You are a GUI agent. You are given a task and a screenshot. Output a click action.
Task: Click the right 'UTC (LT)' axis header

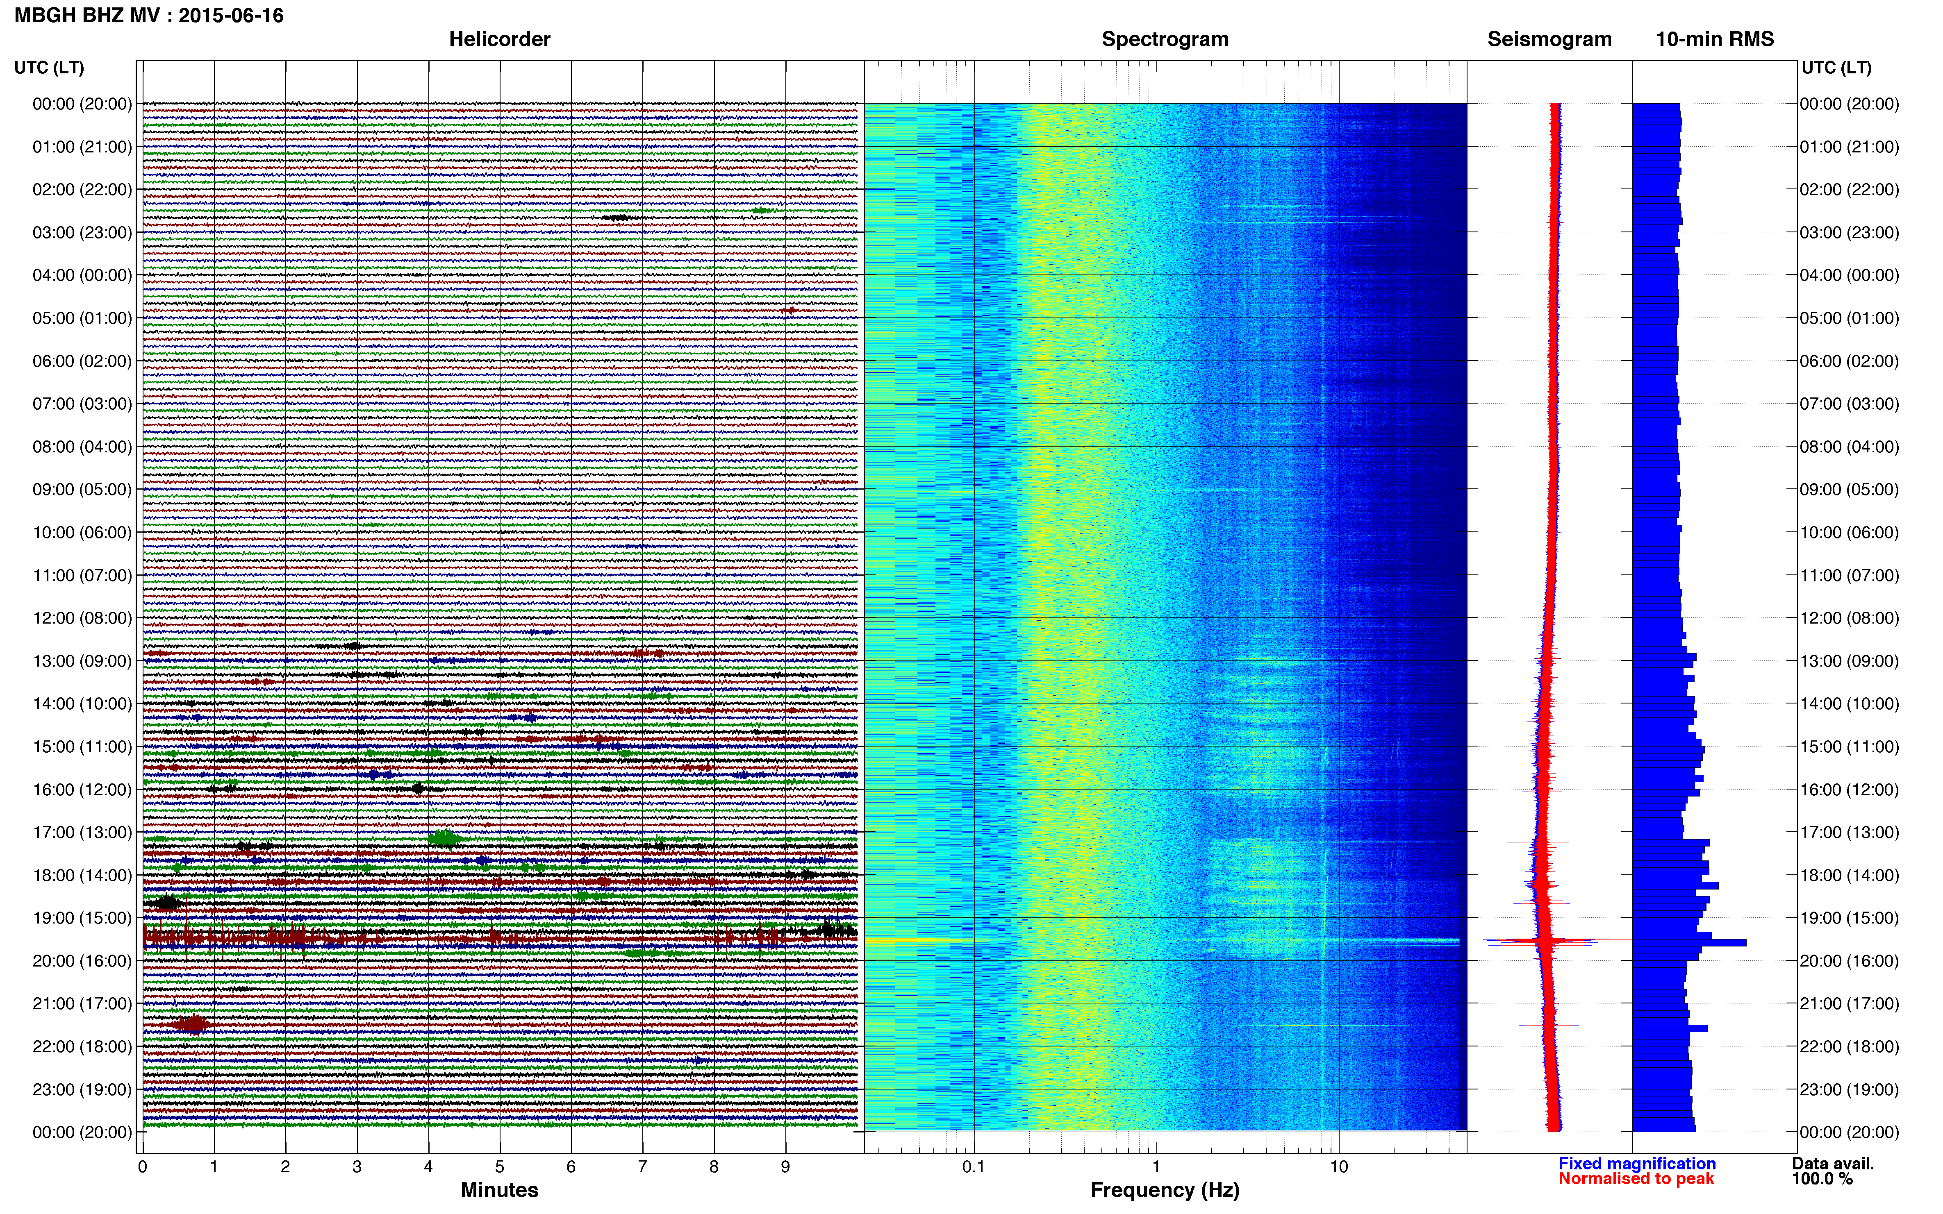pos(1836,68)
